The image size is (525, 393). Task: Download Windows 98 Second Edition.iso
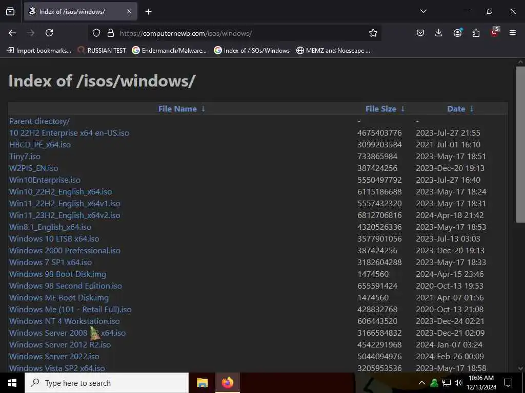click(66, 286)
